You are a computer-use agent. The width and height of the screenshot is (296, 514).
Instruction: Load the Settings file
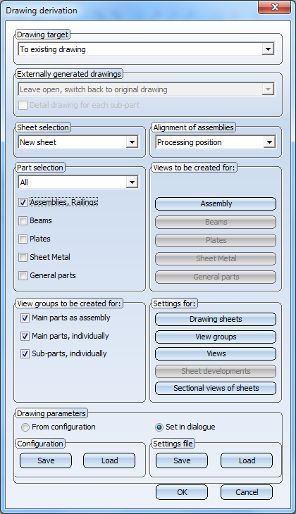click(247, 460)
